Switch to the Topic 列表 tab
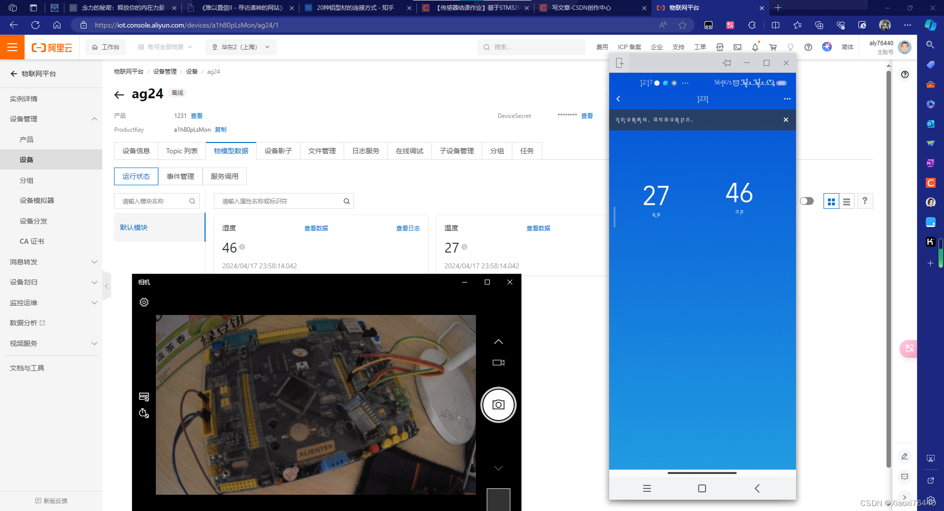944x511 pixels. [x=181, y=151]
